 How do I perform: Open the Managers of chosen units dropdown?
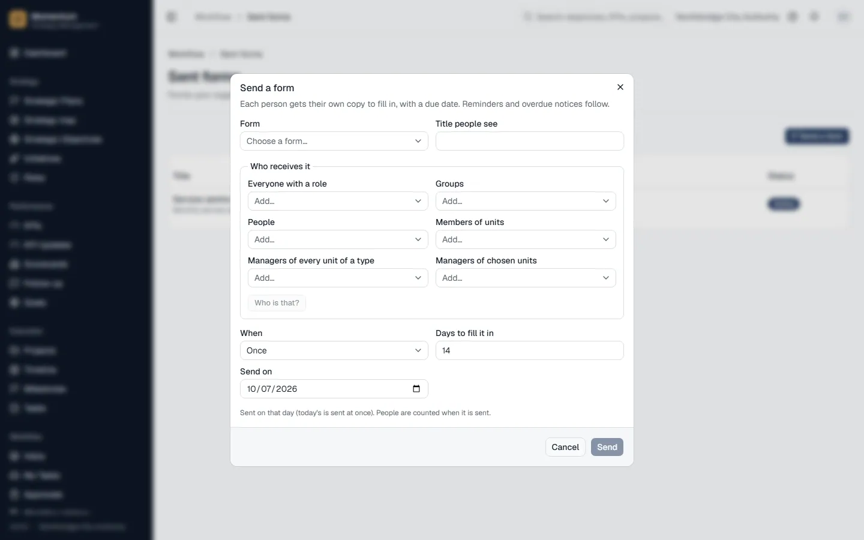(x=526, y=278)
